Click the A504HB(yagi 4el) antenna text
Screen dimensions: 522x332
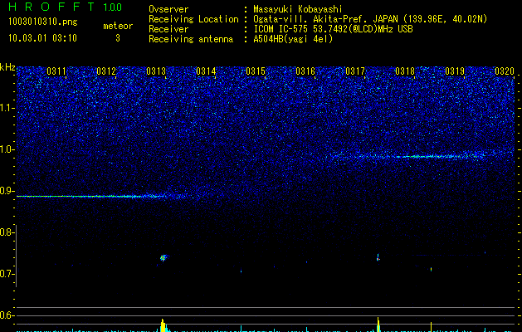tap(293, 39)
